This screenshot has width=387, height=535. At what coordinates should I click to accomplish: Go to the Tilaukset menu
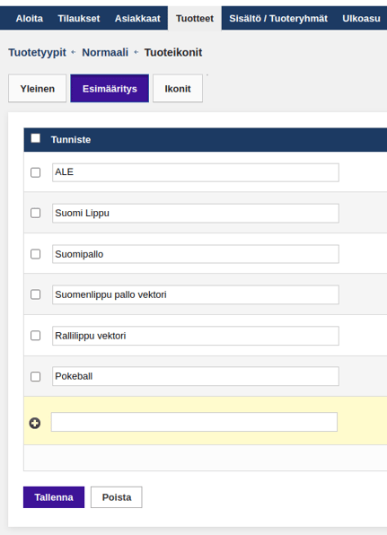79,18
